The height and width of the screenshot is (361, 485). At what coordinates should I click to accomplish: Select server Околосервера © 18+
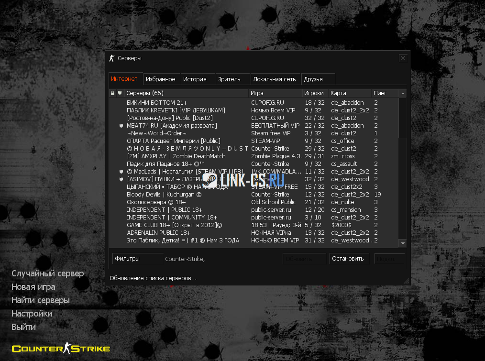click(254, 202)
